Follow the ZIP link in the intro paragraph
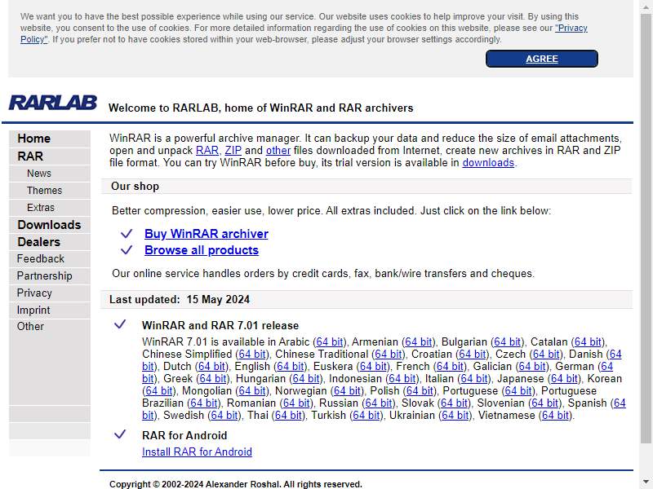Viewport: 653px width, 489px height. 233,150
